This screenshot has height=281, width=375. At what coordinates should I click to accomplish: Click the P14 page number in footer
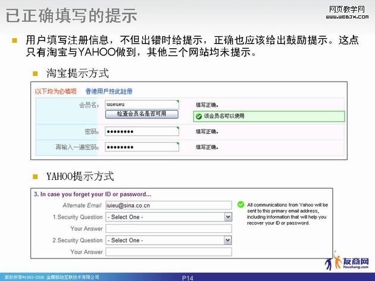click(187, 277)
